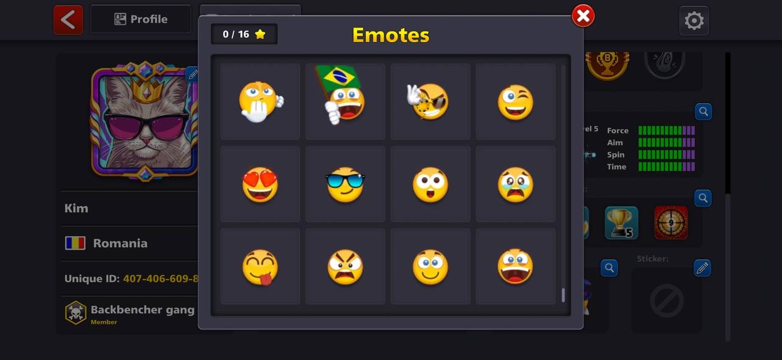Open the magnifier next to cue stats

703,112
